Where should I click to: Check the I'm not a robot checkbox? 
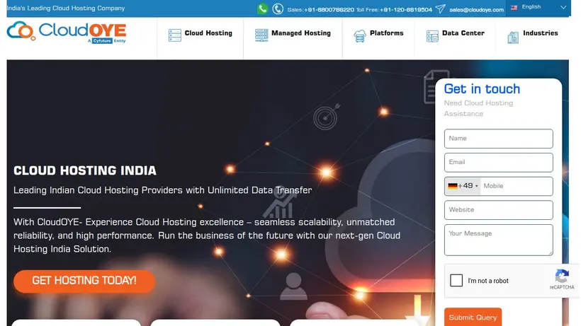tap(456, 281)
